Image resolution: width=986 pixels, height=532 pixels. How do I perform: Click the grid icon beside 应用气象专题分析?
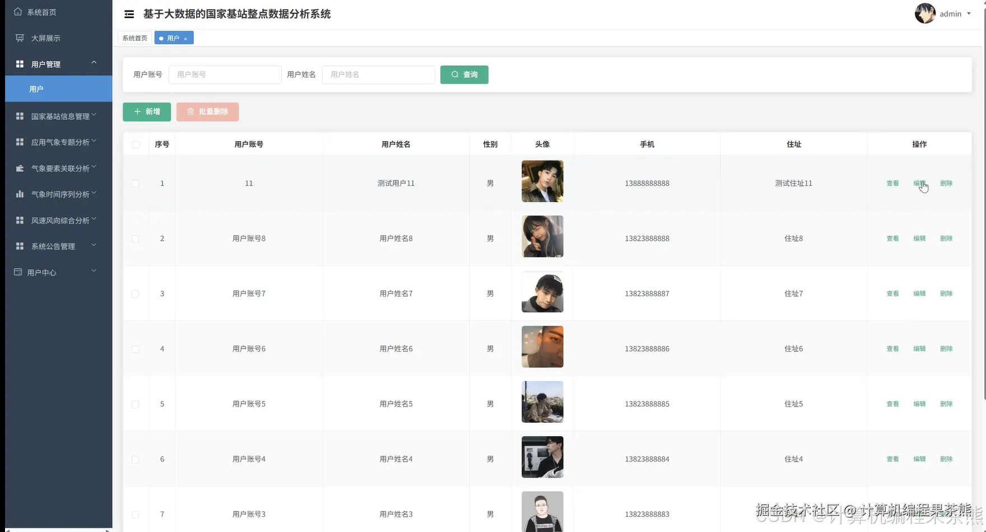pyautogui.click(x=20, y=142)
